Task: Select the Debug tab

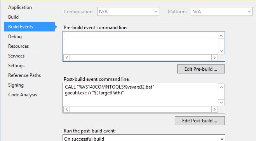Action: coord(15,37)
